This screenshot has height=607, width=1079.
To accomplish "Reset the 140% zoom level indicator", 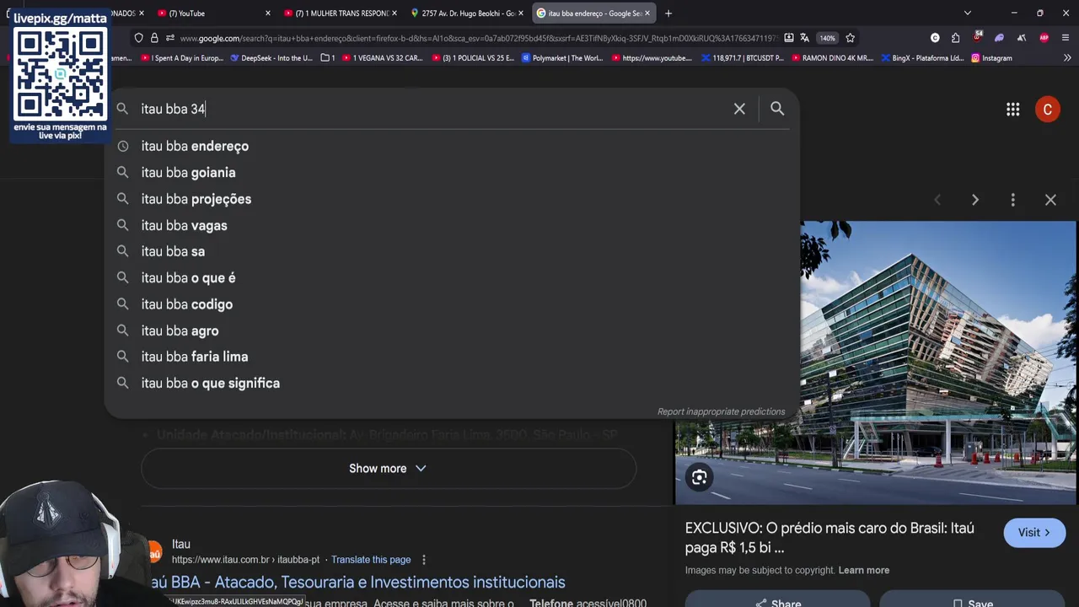I will (828, 38).
